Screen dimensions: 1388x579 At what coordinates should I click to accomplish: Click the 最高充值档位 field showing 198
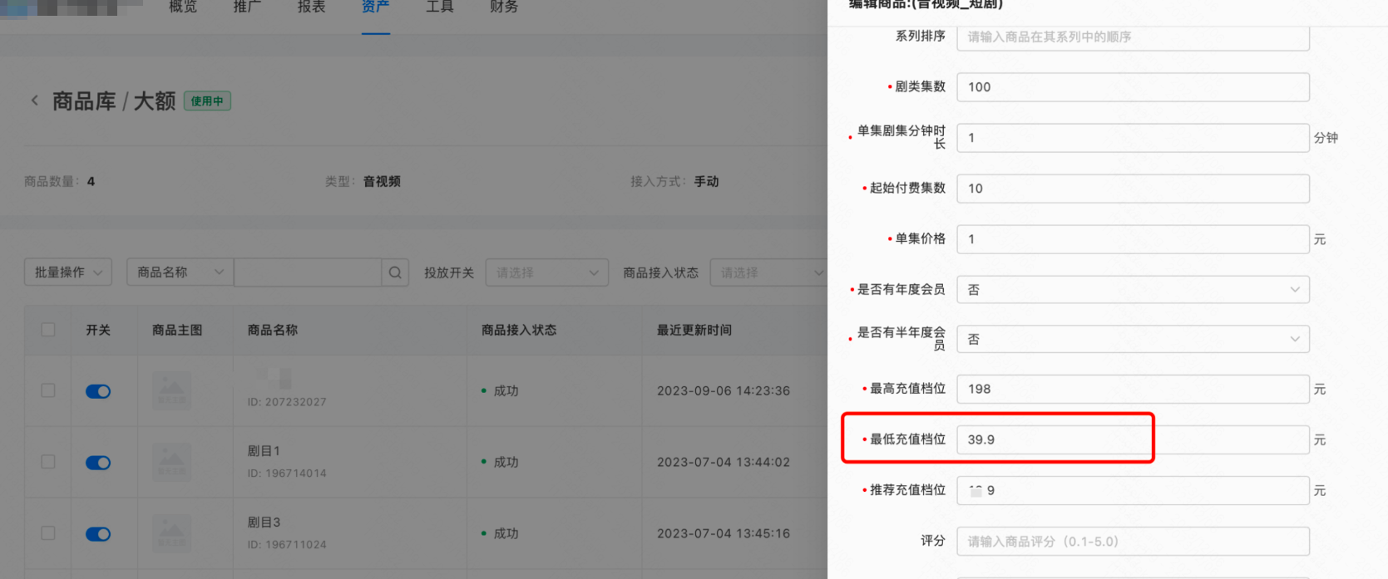pos(1133,389)
